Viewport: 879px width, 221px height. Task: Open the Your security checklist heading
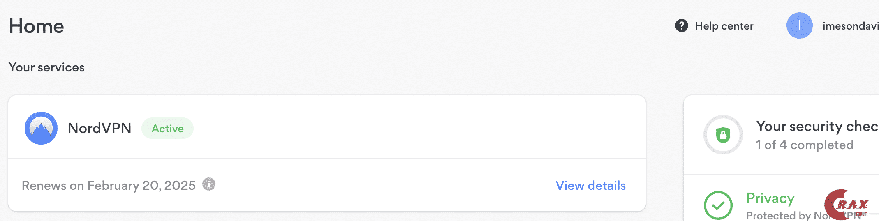[817, 127]
